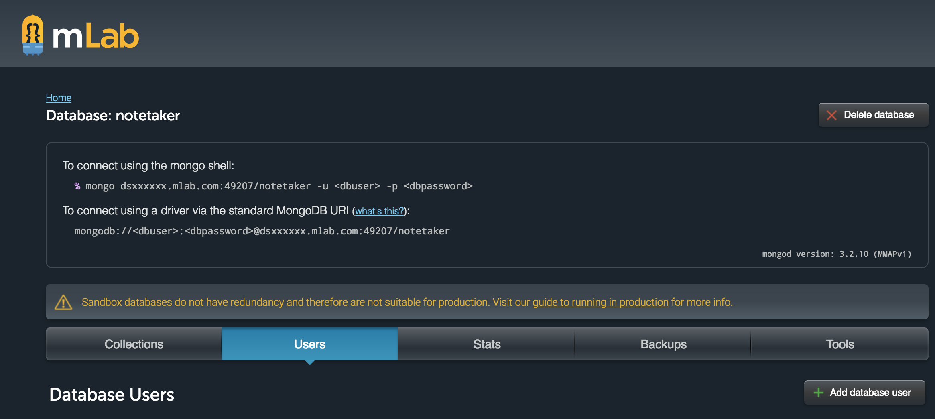Click the "Database: notetaker" heading
The image size is (935, 419).
point(113,116)
